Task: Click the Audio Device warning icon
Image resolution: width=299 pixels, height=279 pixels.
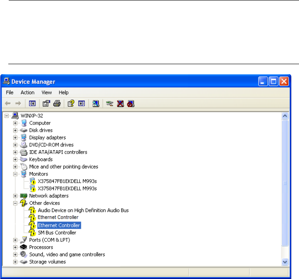Action: tap(32, 210)
